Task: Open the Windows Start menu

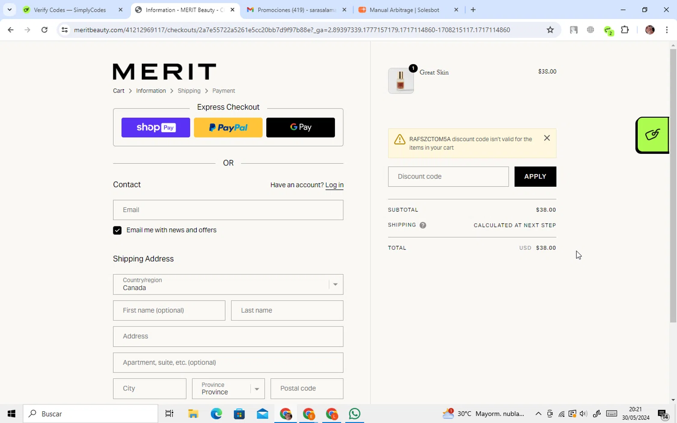Action: point(11,414)
